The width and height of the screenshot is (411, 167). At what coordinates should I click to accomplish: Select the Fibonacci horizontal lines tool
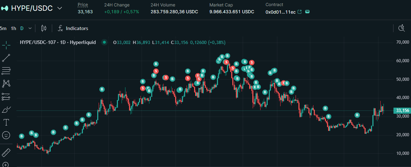click(6, 71)
